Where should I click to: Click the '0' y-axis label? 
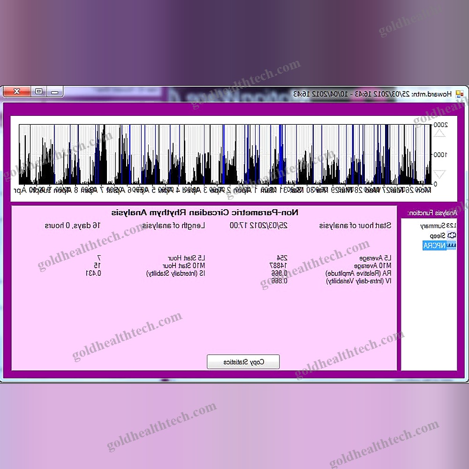[x=435, y=184]
